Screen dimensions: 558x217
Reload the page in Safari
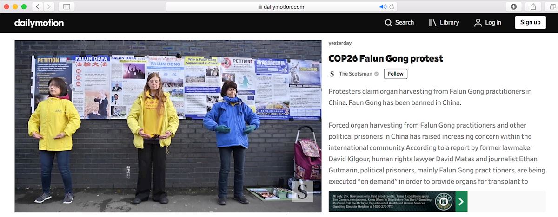pos(392,6)
